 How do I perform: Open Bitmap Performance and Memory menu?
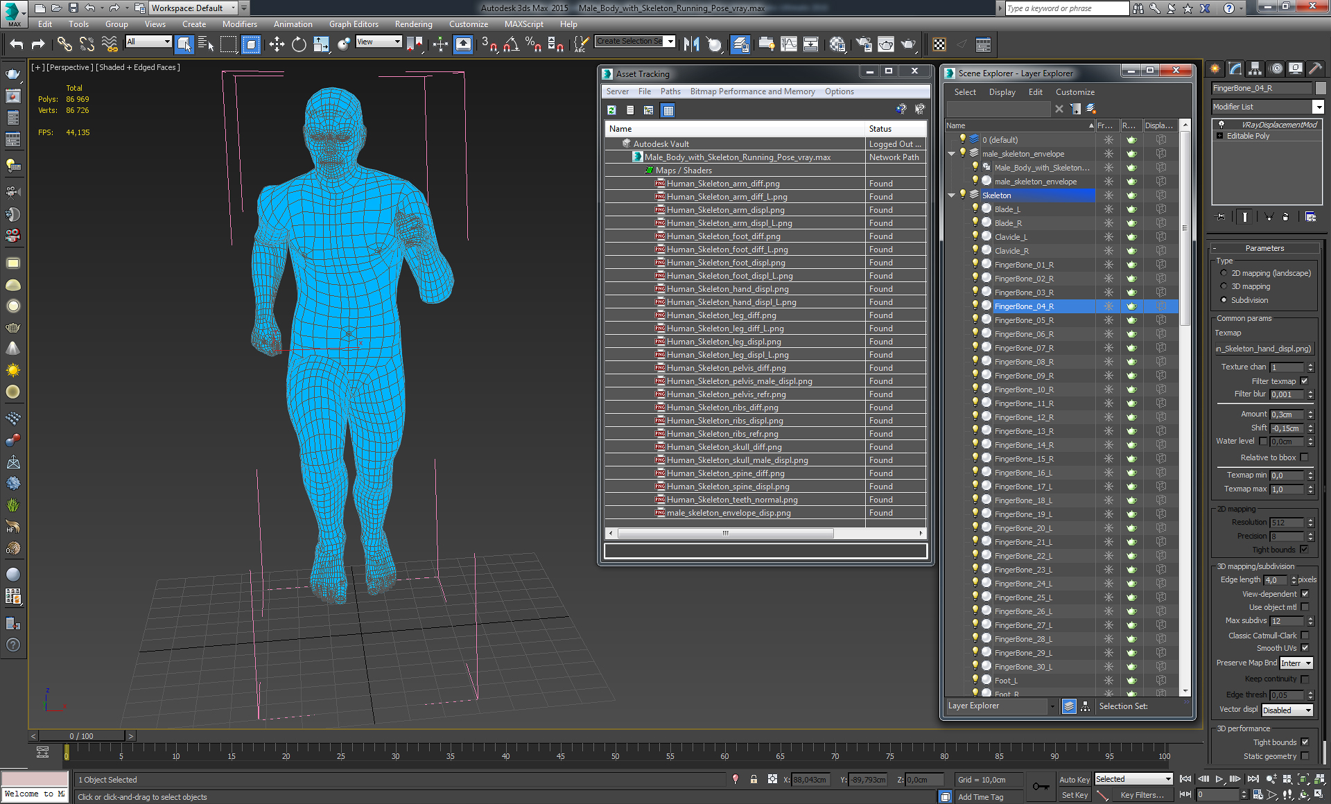point(752,91)
